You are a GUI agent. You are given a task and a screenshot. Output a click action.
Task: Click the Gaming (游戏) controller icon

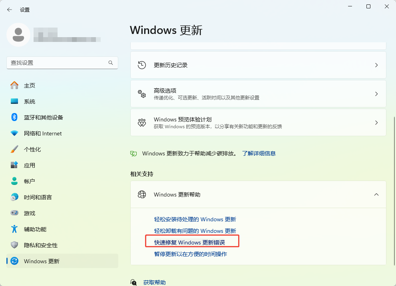pos(14,213)
